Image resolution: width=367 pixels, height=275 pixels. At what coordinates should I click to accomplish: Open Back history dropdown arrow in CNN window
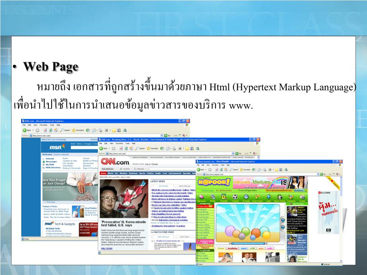[109, 149]
